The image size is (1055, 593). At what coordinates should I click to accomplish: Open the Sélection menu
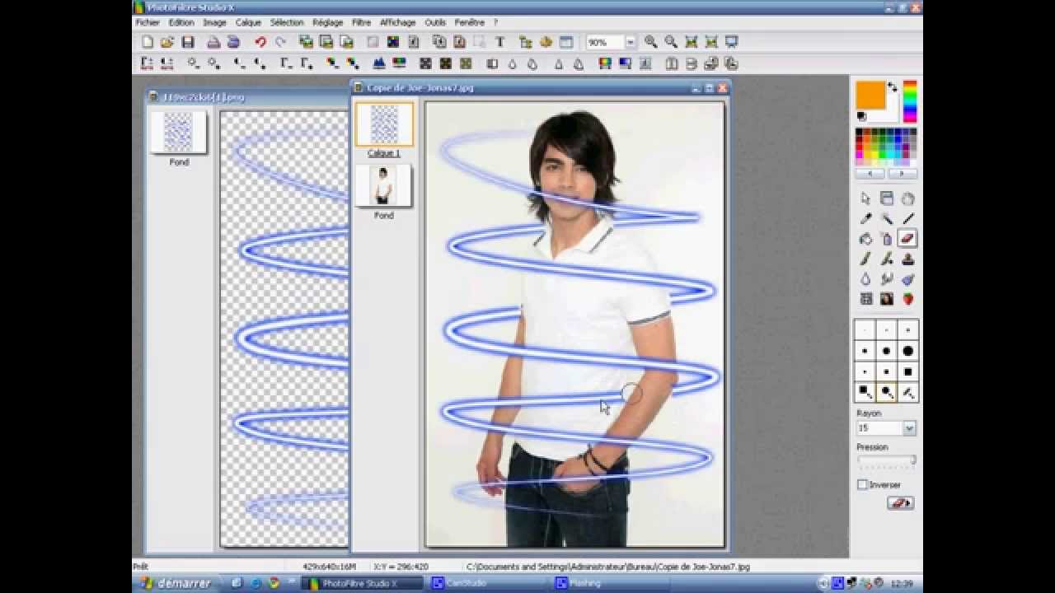tap(287, 22)
